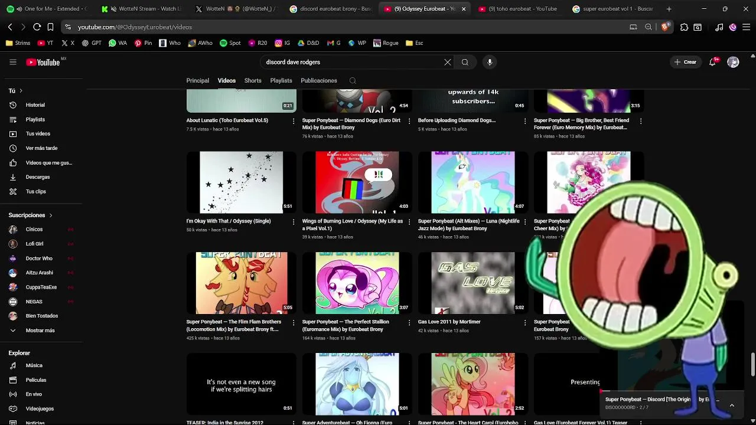Open Bien Tostados subscription channel
This screenshot has width=756, height=425.
[41, 316]
